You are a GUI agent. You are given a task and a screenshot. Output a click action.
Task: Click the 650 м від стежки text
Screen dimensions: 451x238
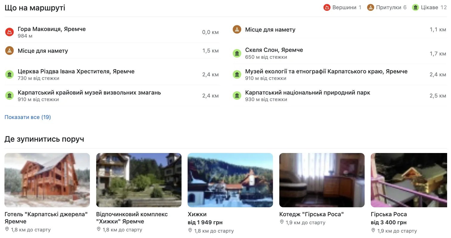click(266, 57)
